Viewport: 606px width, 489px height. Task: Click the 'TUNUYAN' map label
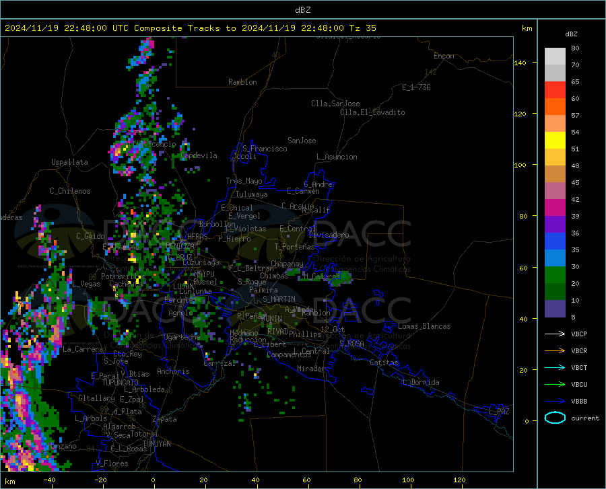(x=156, y=444)
